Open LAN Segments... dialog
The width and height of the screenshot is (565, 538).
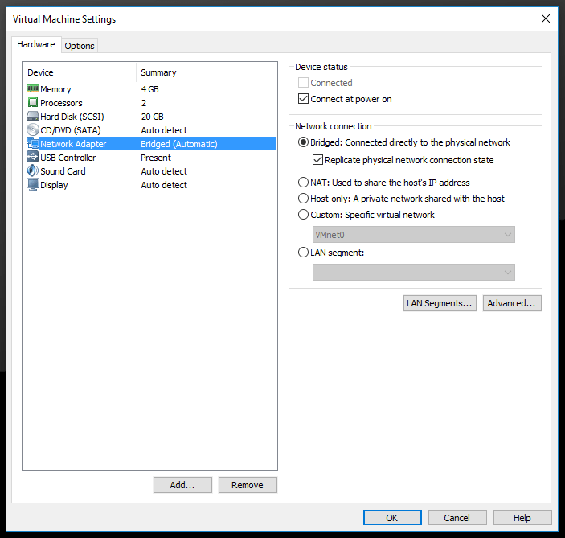[440, 303]
